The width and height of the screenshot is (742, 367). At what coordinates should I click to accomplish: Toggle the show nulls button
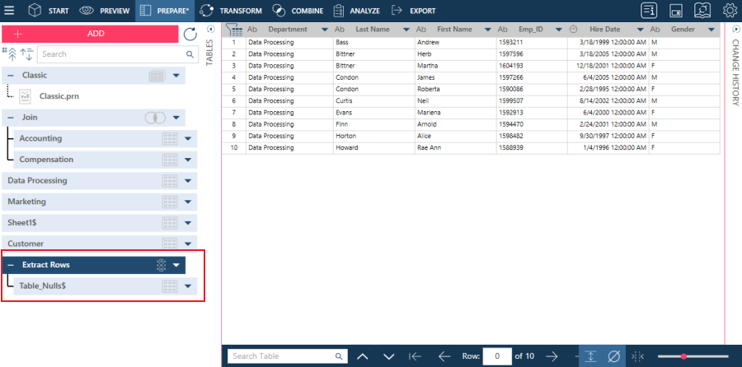[614, 356]
